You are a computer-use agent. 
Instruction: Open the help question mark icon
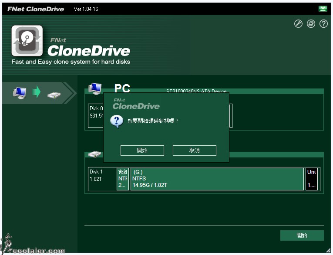[x=323, y=24]
